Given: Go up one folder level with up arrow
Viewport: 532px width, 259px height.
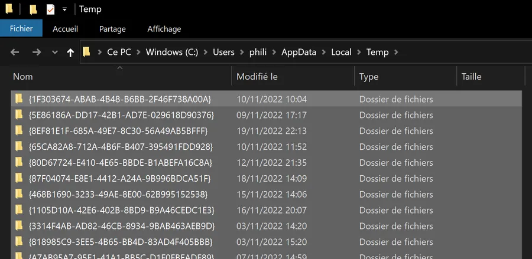Looking at the screenshot, I should pos(70,53).
